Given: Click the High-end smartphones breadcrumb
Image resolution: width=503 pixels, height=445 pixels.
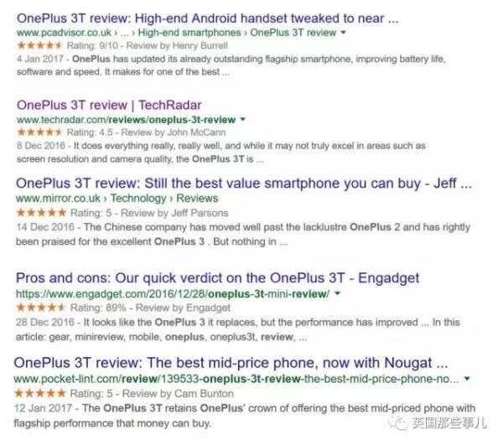Looking at the screenshot, I should click(189, 33).
